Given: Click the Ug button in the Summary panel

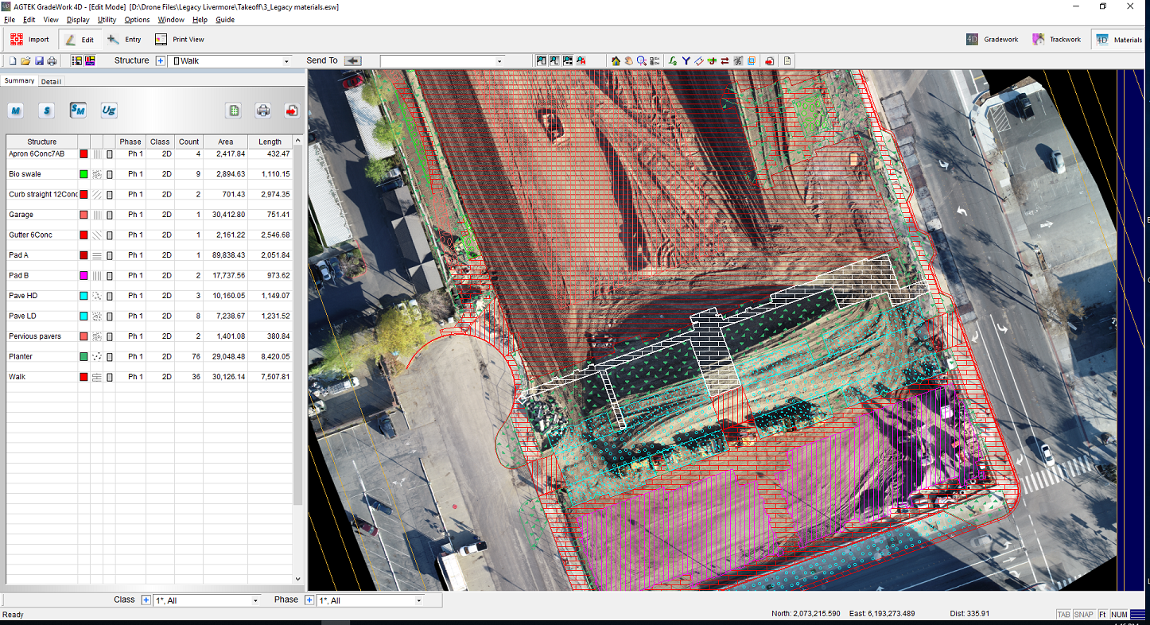Looking at the screenshot, I should coord(108,111).
